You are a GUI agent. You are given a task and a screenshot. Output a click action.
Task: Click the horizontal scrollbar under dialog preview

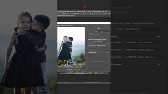pos(73,68)
